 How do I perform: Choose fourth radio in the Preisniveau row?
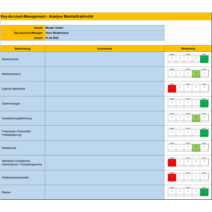196,132
